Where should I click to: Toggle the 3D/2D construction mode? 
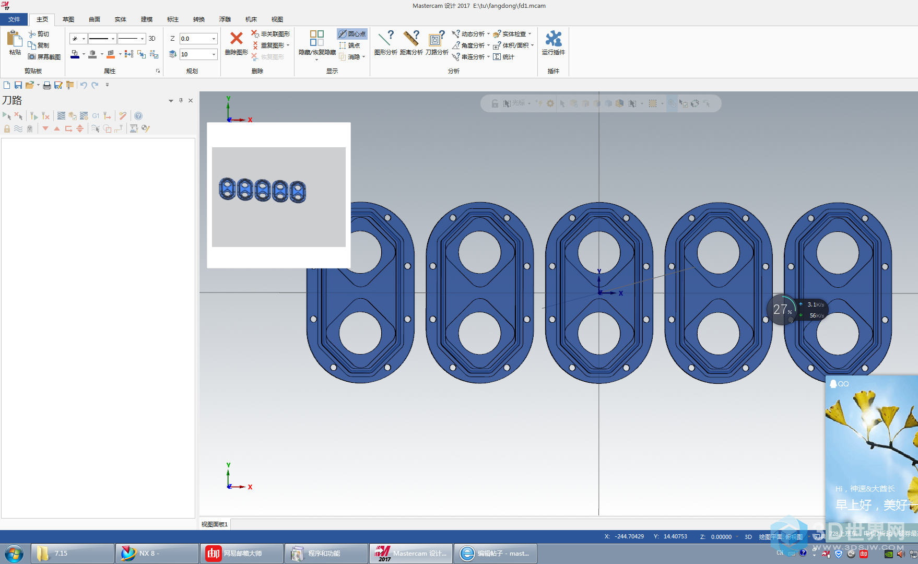[x=152, y=39]
